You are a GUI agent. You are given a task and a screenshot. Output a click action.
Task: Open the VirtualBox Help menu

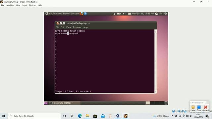pos(40,5)
